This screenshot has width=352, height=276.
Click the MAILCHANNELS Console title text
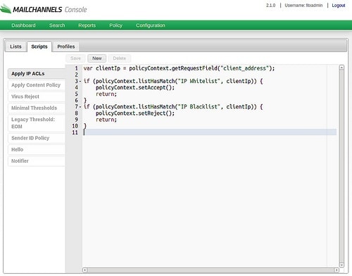coord(50,10)
